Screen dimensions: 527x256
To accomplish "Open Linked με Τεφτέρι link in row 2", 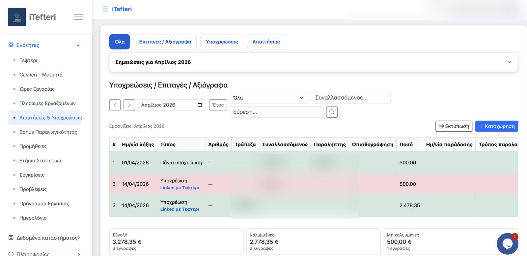I will (x=180, y=188).
